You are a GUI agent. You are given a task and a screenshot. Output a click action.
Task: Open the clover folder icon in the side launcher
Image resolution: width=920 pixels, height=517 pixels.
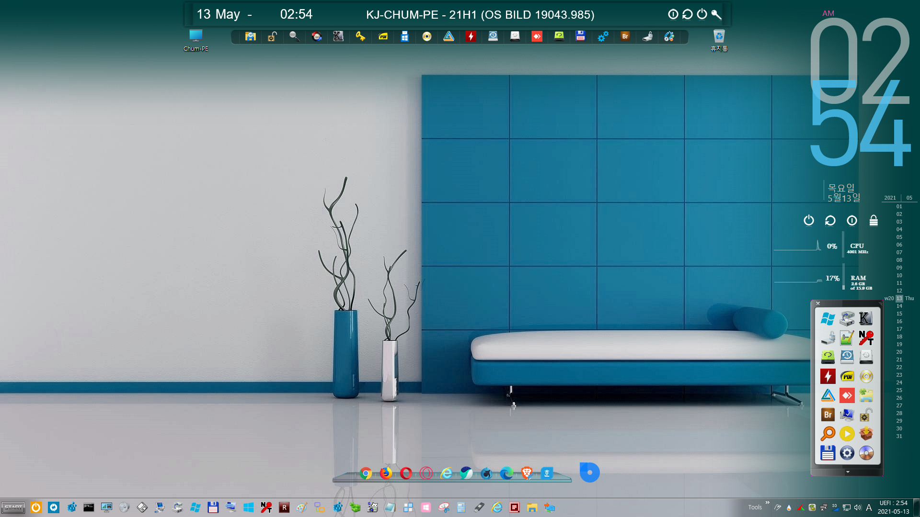(x=866, y=395)
